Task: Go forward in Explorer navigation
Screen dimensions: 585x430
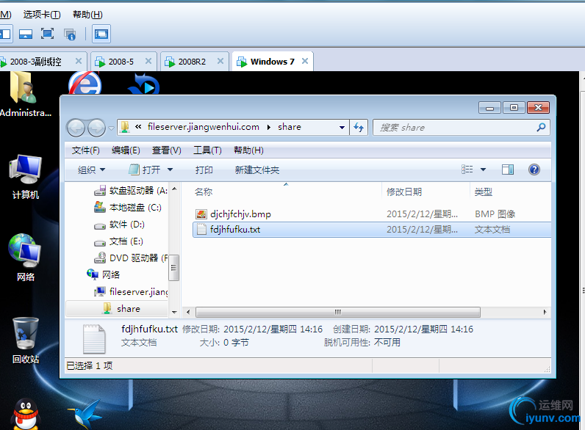Action: coord(96,128)
